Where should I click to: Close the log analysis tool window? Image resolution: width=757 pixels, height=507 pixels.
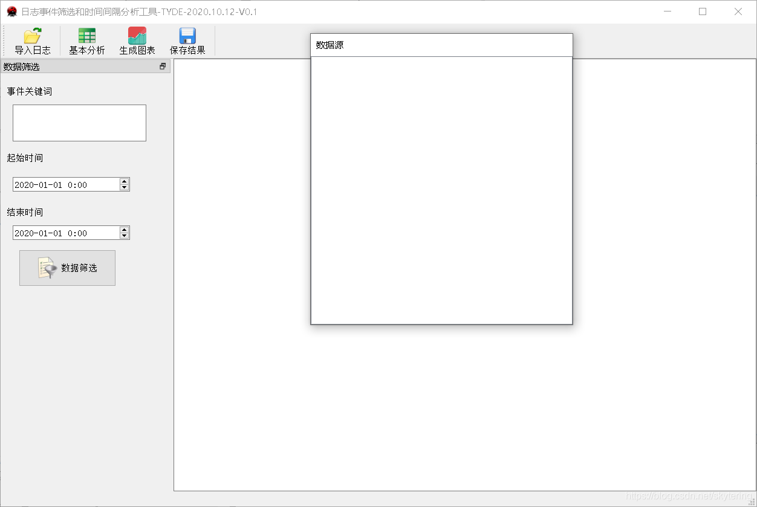pyautogui.click(x=738, y=11)
